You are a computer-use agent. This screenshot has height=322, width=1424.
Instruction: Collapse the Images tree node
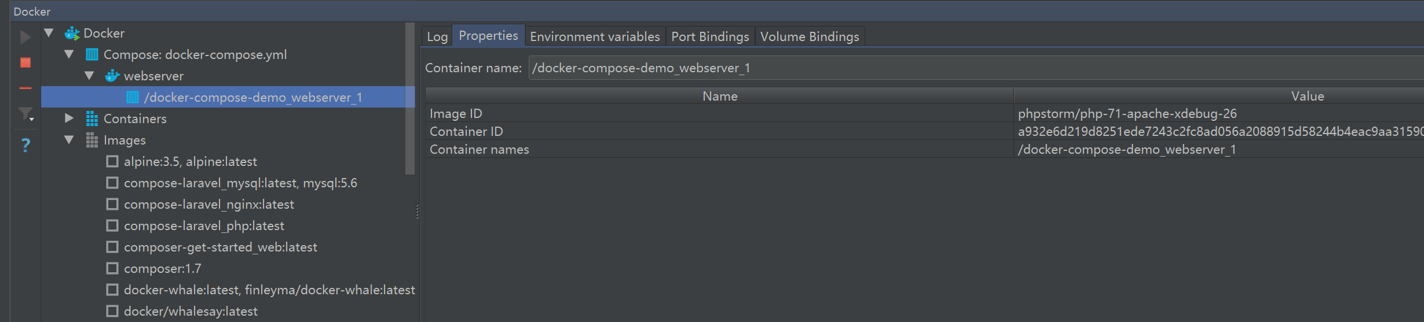(x=69, y=140)
